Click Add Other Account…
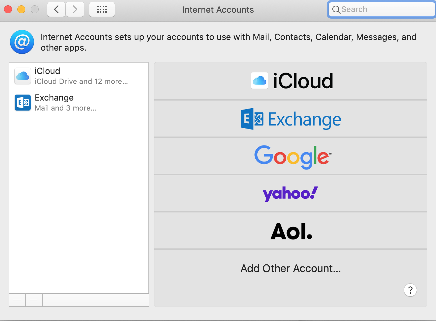The width and height of the screenshot is (436, 321). [291, 268]
